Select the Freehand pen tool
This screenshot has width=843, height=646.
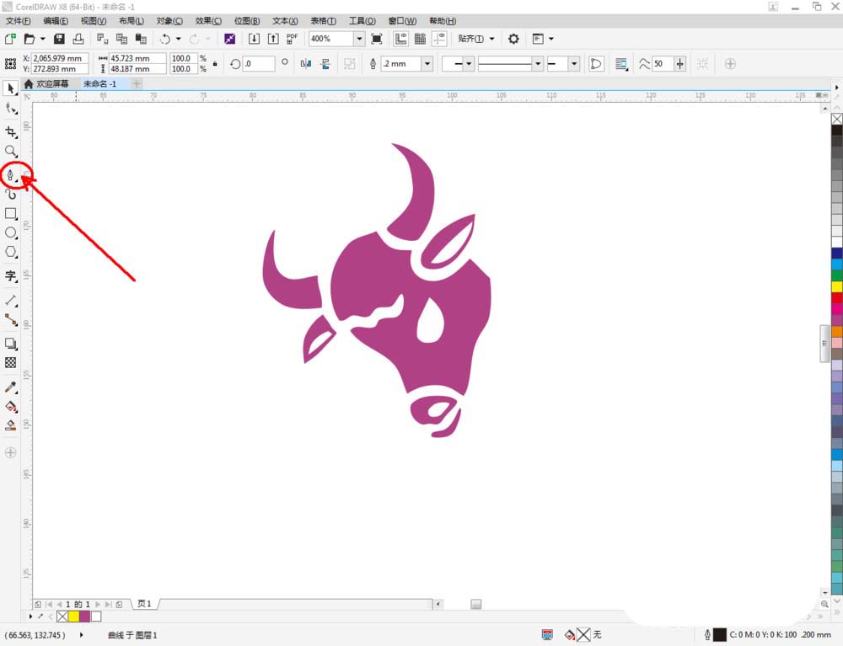[11, 175]
